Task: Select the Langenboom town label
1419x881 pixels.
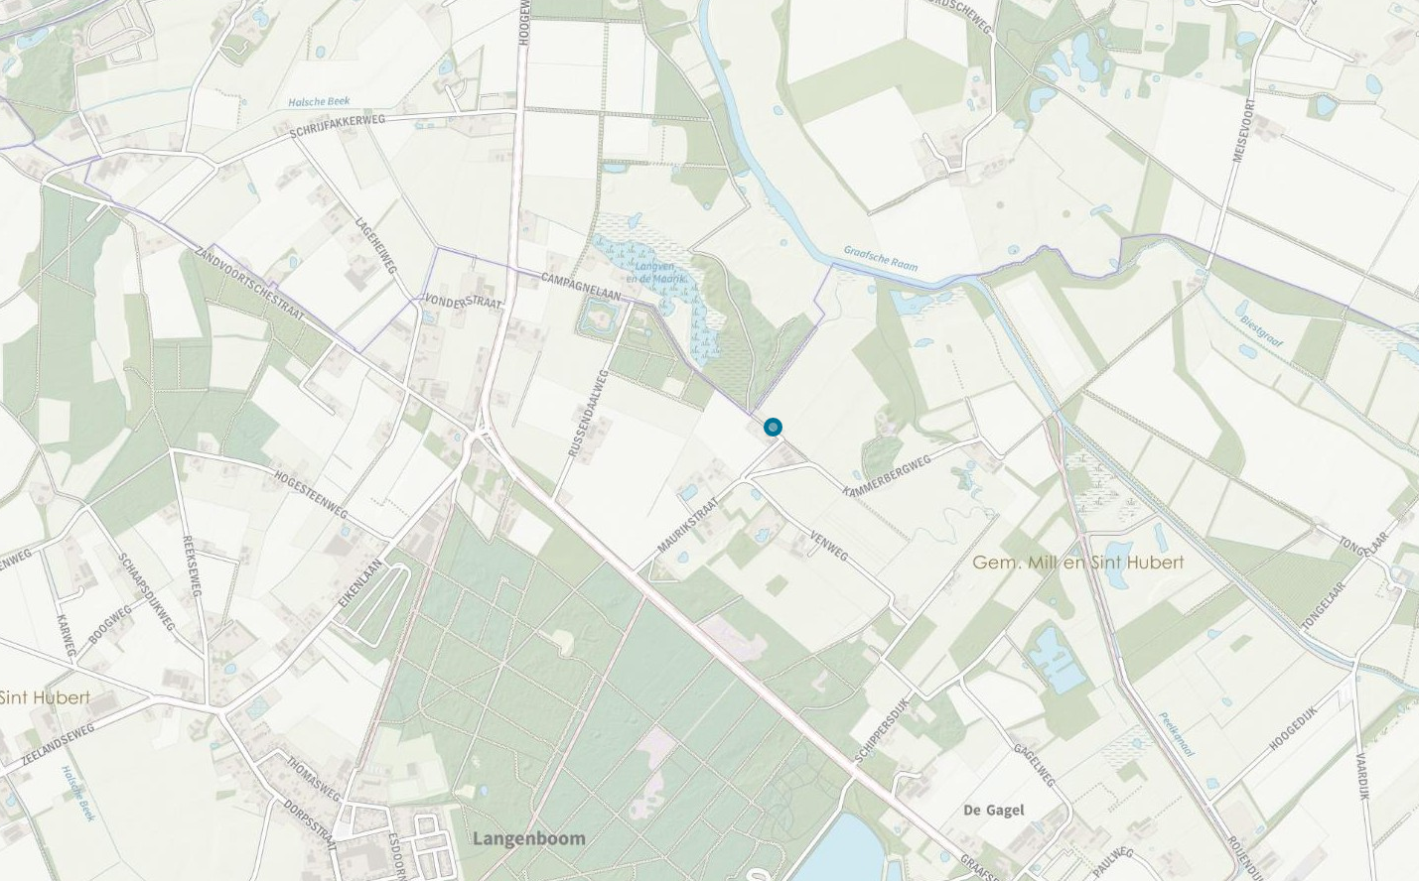Action: [528, 838]
